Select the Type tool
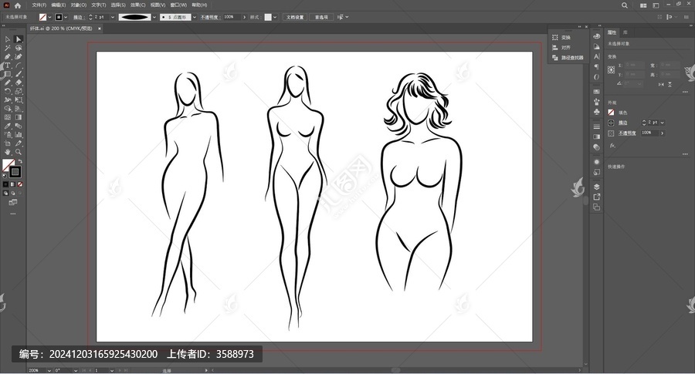The height and width of the screenshot is (374, 695). point(8,65)
